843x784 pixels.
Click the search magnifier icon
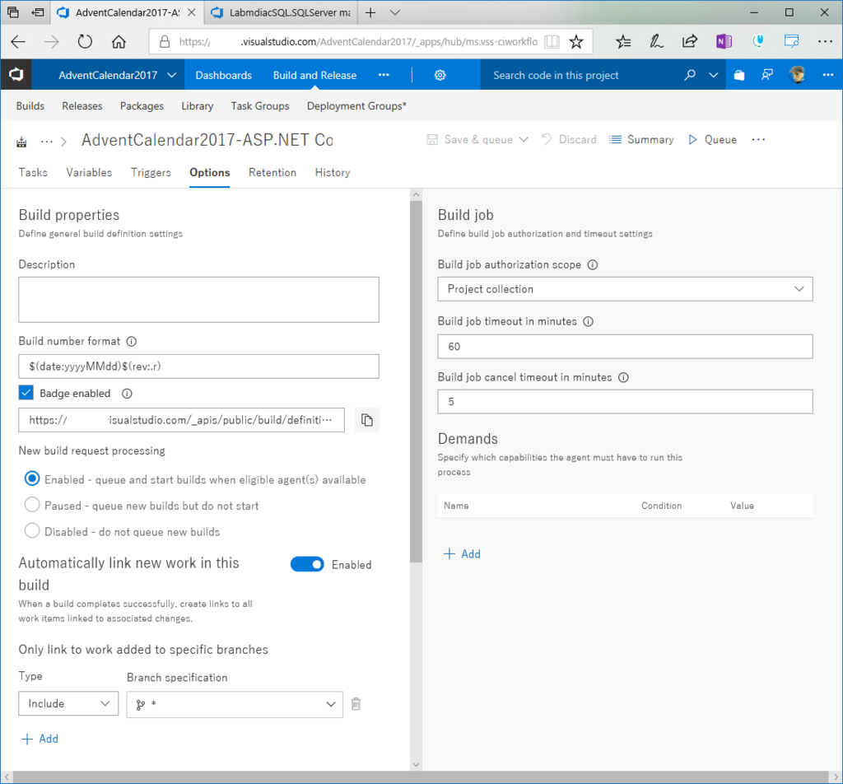tap(689, 75)
